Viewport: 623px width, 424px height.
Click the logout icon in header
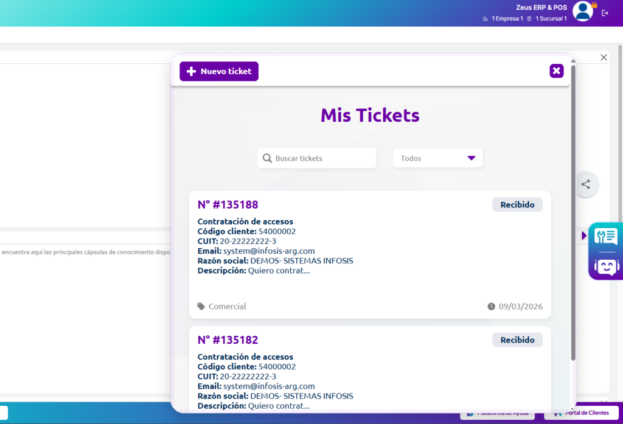tap(605, 13)
